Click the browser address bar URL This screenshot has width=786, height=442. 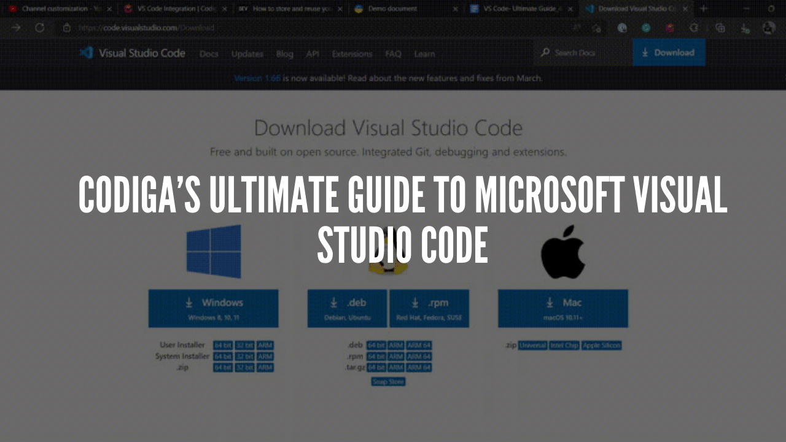[146, 28]
